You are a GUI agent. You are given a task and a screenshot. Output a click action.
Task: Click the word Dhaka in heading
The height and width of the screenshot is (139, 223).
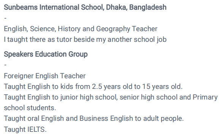[x=117, y=7]
